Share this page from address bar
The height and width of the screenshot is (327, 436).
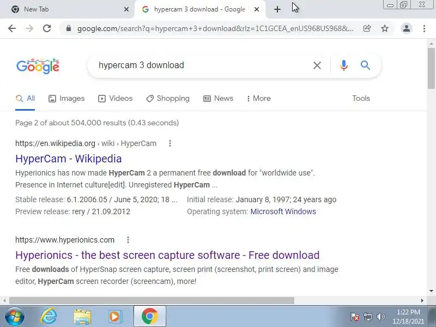point(367,28)
